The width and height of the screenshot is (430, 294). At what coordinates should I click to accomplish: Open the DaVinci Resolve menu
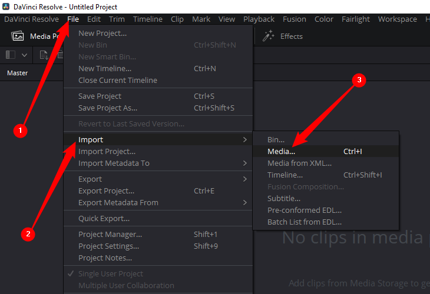pyautogui.click(x=32, y=19)
